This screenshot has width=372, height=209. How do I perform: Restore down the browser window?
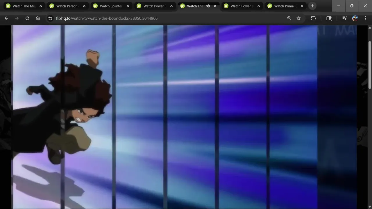point(352,6)
